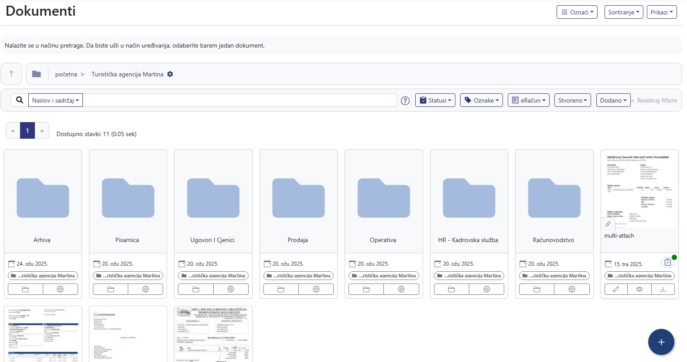Click the search help question mark icon
The height and width of the screenshot is (362, 687).
[405, 101]
